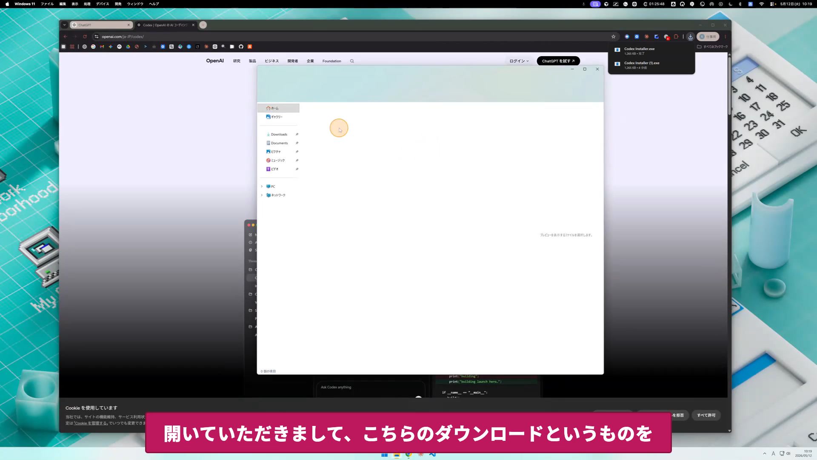Select ホーム in Explorer sidebar
The image size is (817, 460).
coord(278,108)
